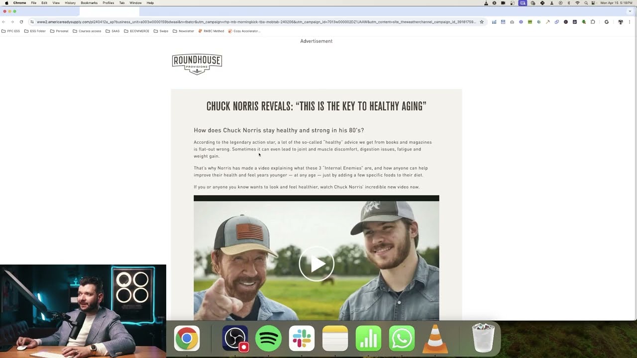Click the blue bar chart extension icon

coord(494,22)
